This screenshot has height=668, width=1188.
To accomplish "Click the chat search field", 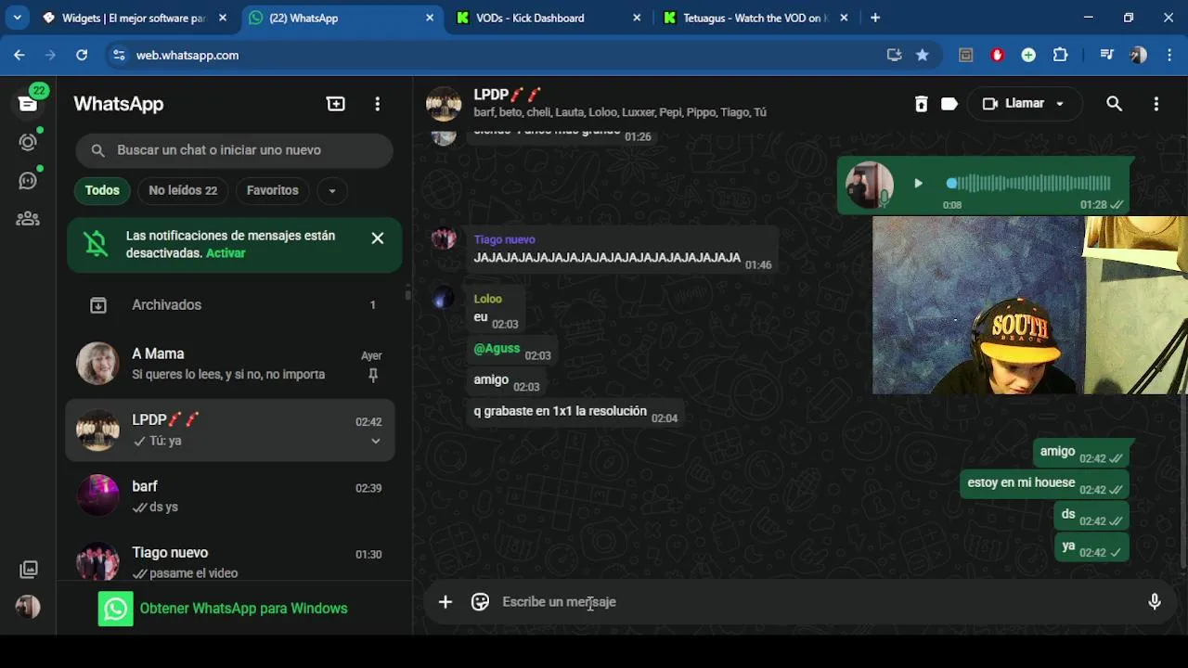I will 235,150.
